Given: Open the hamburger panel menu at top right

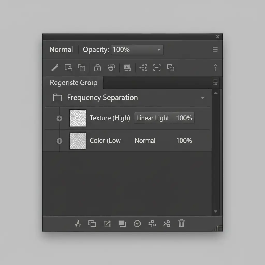Looking at the screenshot, I should [x=215, y=49].
